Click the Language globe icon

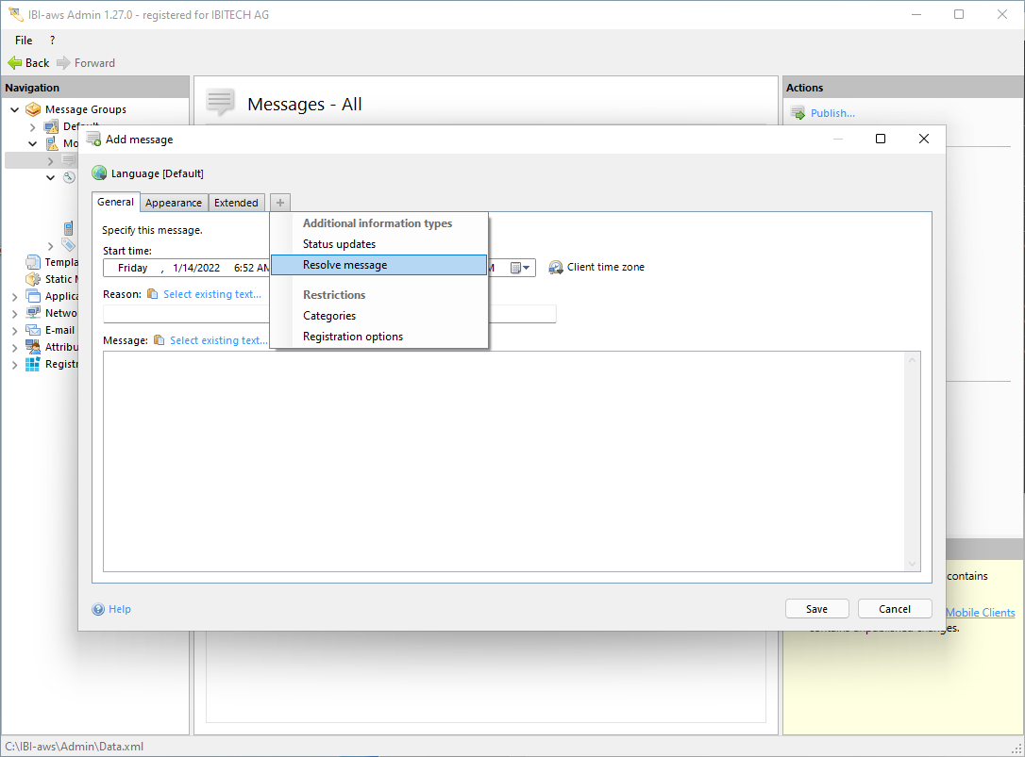[99, 173]
